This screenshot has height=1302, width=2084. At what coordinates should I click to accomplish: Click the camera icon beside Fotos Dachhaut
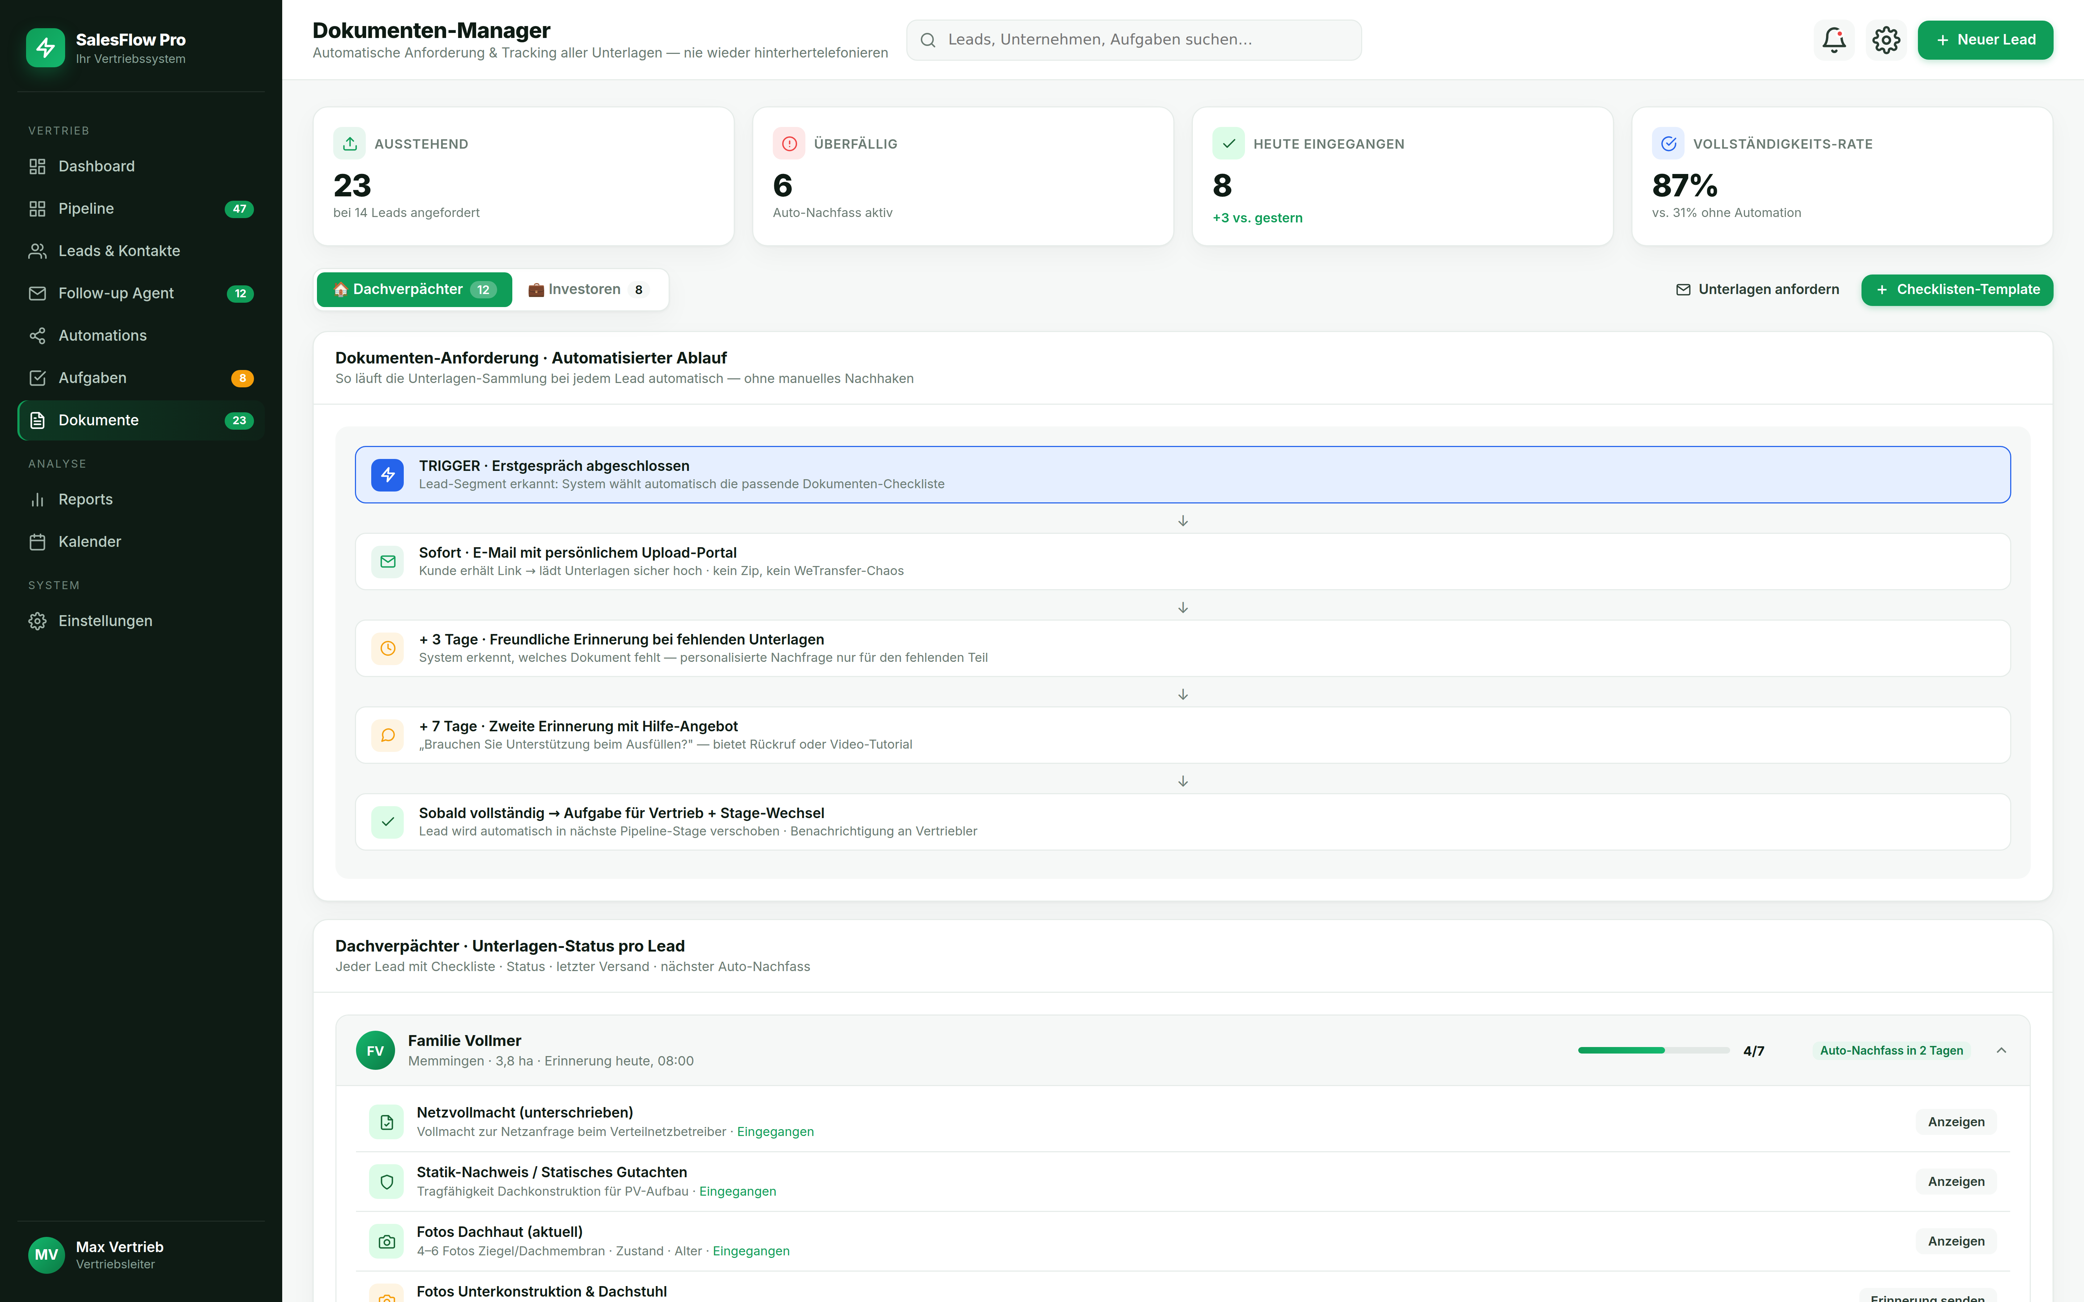point(387,1241)
